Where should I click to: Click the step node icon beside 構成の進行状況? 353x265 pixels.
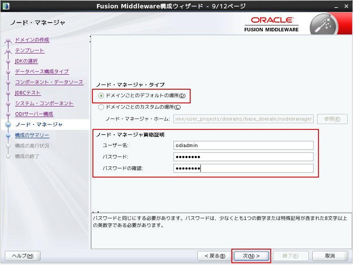point(8,146)
